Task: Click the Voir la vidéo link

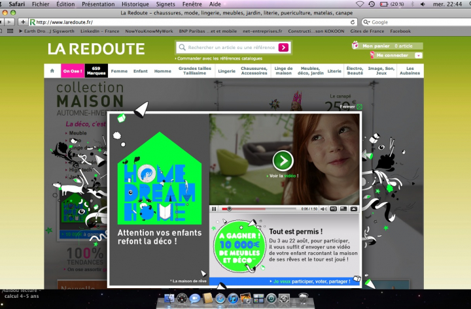Action: pyautogui.click(x=283, y=176)
